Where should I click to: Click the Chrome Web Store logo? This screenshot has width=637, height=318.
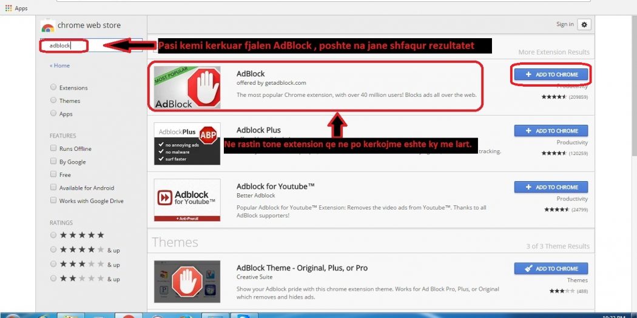point(47,26)
